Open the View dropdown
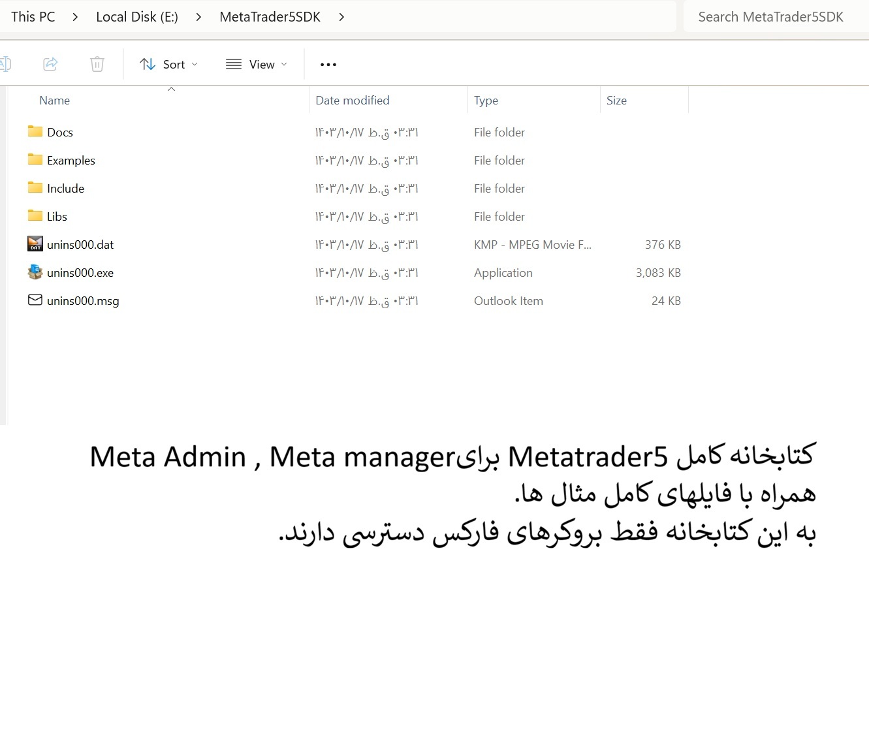 pos(257,64)
